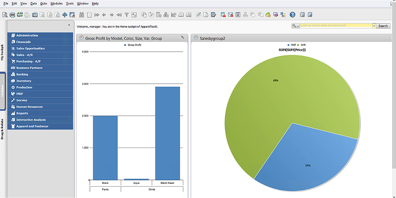Expand the search type magnifier dropdown
396x198 pixels.
click(x=296, y=26)
